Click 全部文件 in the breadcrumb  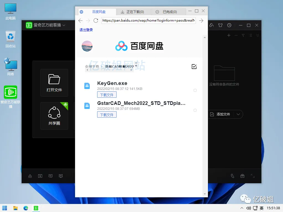pos(92,67)
